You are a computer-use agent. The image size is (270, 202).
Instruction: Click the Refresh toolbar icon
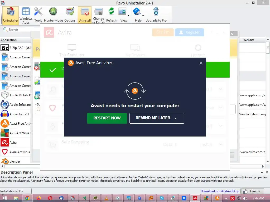coord(111,15)
